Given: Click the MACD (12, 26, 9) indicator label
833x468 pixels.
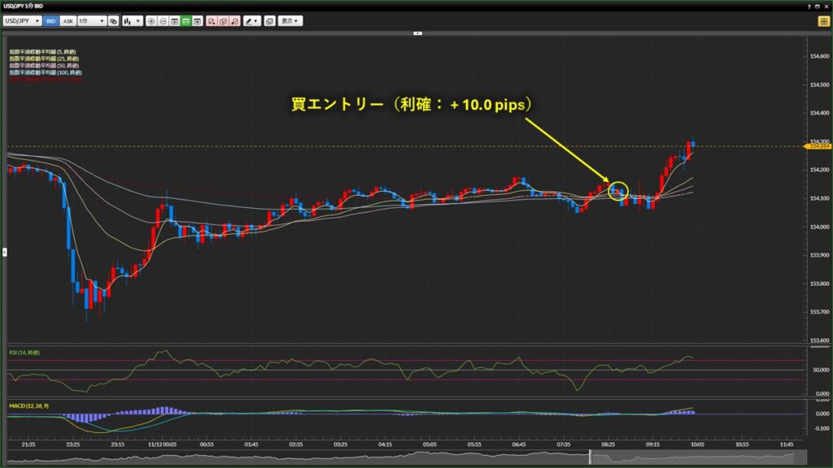Looking at the screenshot, I should (28, 405).
